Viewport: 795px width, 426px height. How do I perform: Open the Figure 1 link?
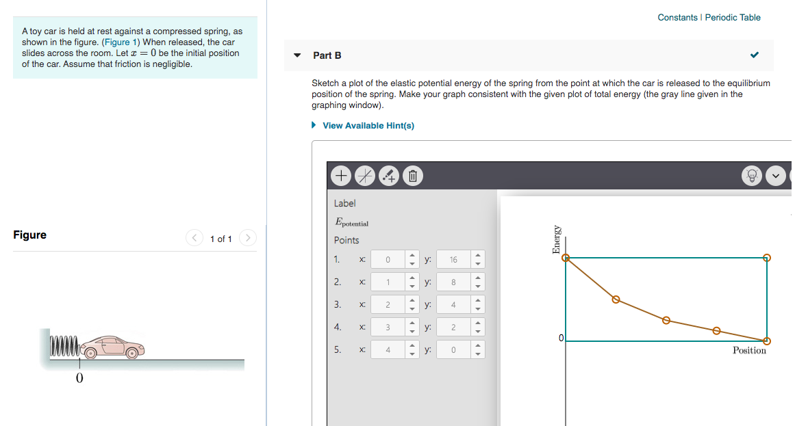(x=121, y=42)
